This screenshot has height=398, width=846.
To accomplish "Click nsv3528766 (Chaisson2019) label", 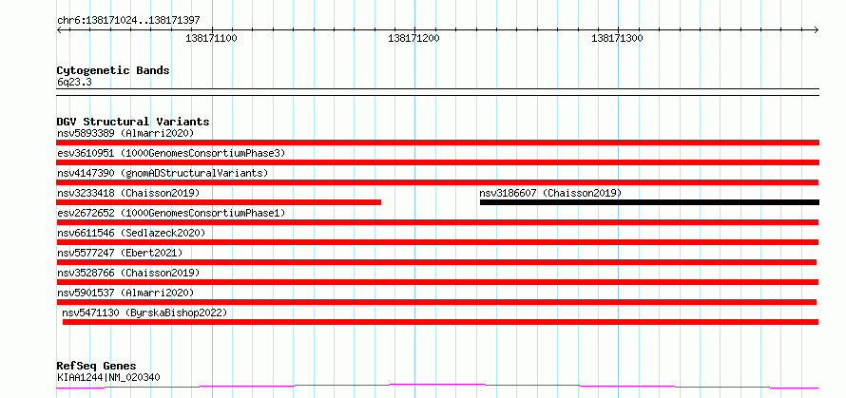I will click(x=128, y=273).
